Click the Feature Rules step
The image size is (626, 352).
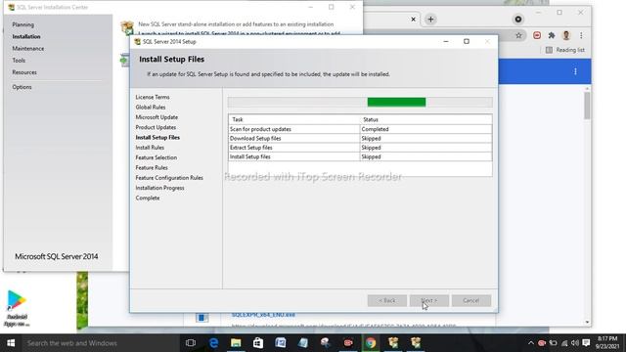click(152, 167)
